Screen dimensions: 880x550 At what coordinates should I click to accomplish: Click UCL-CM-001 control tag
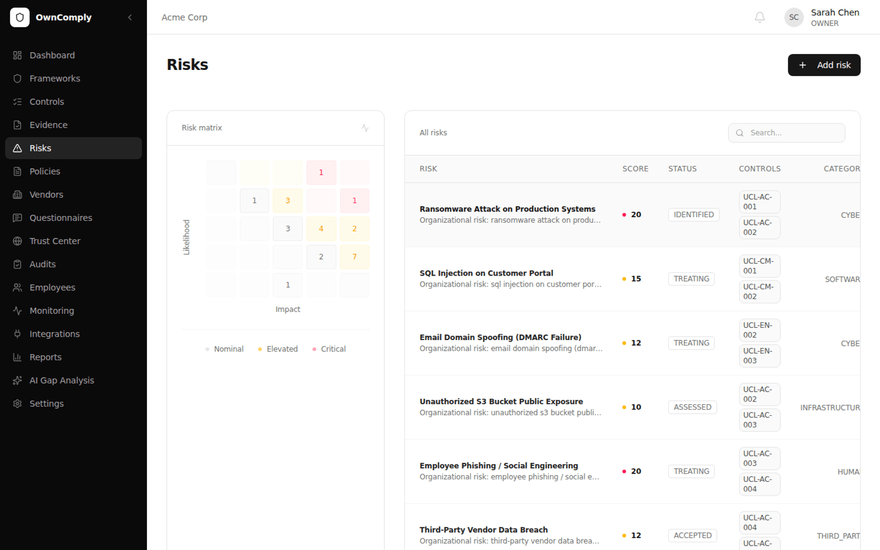760,266
